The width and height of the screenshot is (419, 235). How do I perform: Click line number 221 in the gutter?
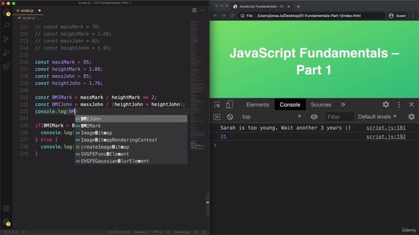24,97
